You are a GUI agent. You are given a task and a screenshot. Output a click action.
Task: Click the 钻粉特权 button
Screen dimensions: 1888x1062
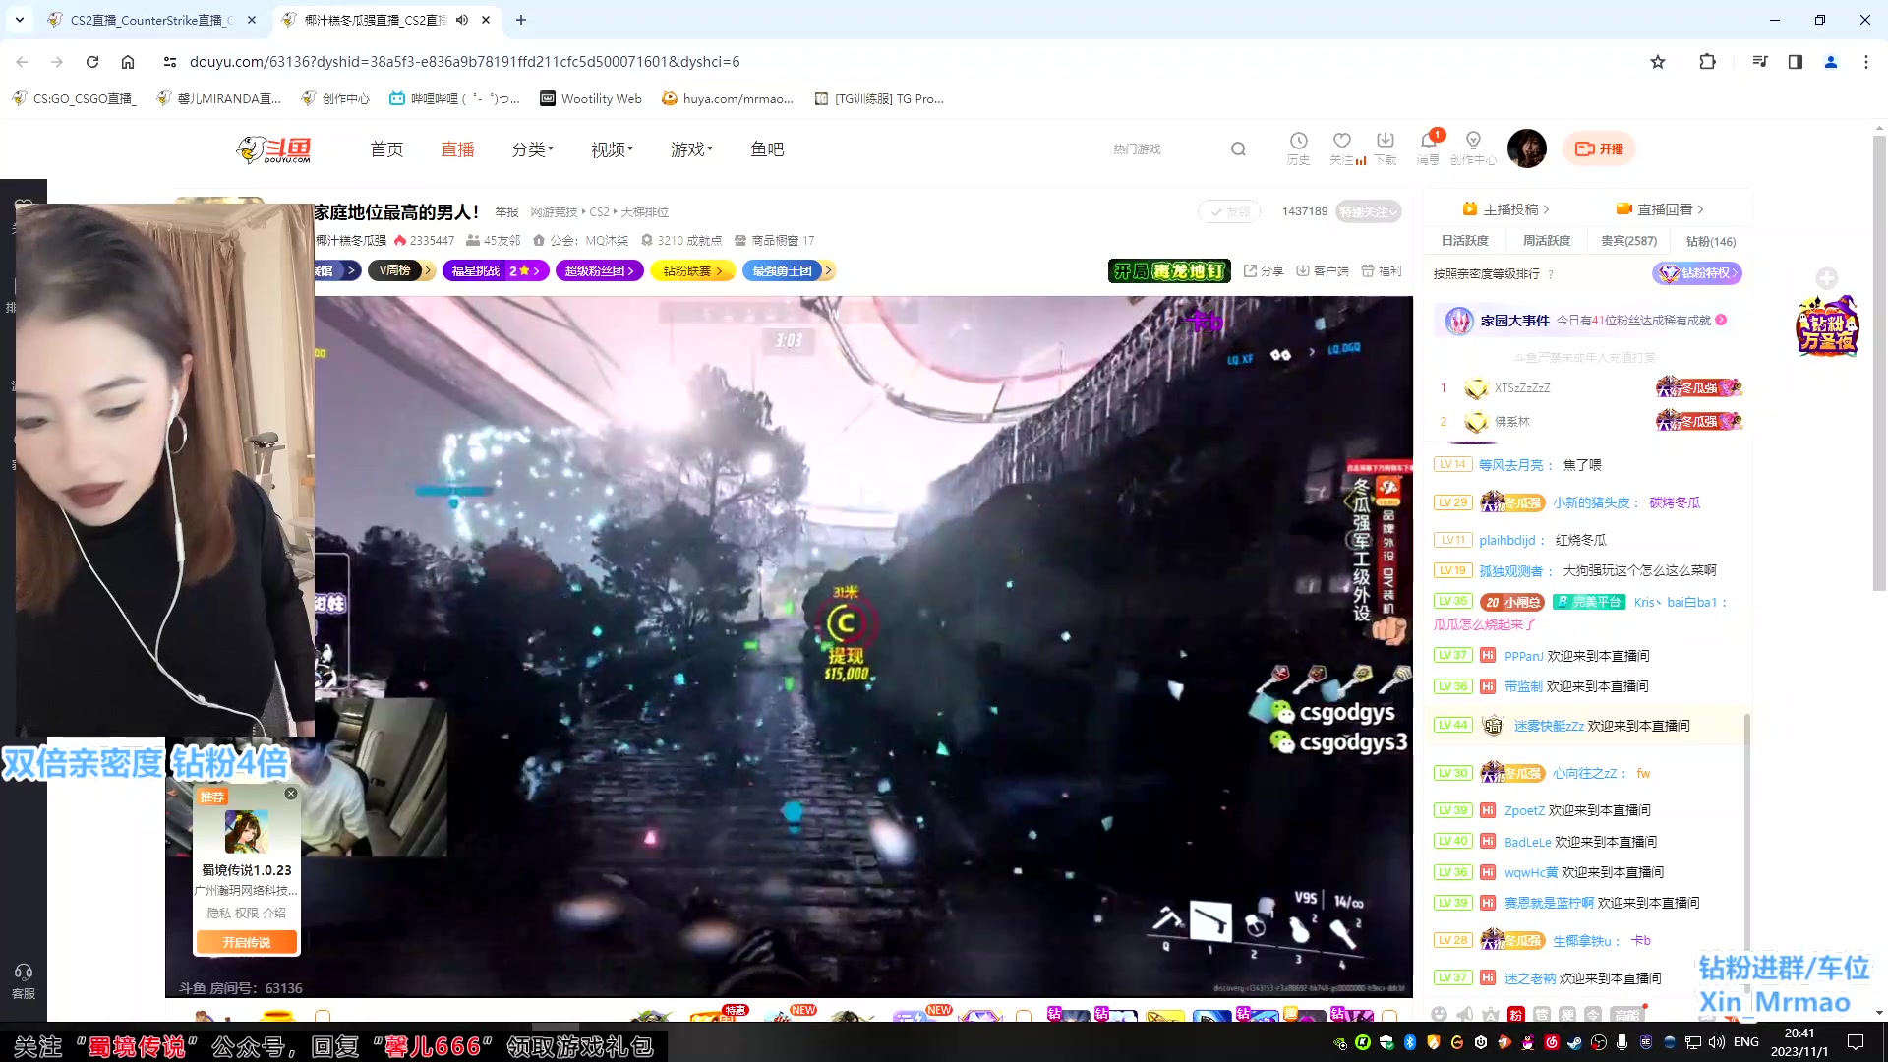[1697, 273]
